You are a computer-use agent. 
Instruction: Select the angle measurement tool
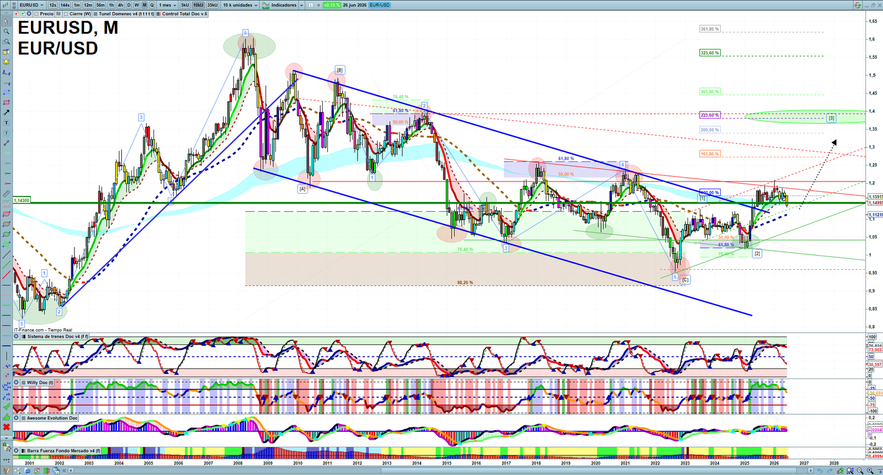coord(6,366)
